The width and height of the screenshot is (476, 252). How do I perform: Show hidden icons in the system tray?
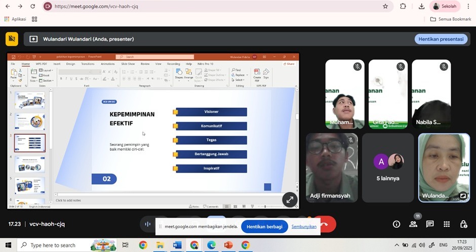coord(396,245)
